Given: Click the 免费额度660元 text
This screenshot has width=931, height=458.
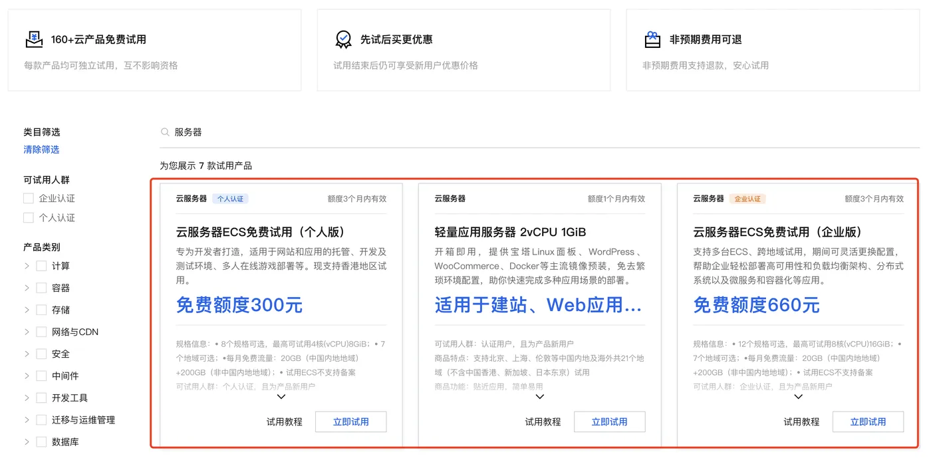Looking at the screenshot, I should point(757,305).
